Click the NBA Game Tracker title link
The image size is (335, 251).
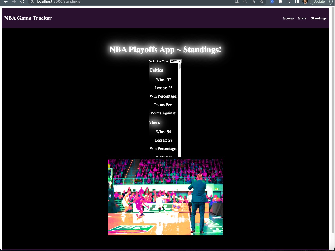pos(28,18)
